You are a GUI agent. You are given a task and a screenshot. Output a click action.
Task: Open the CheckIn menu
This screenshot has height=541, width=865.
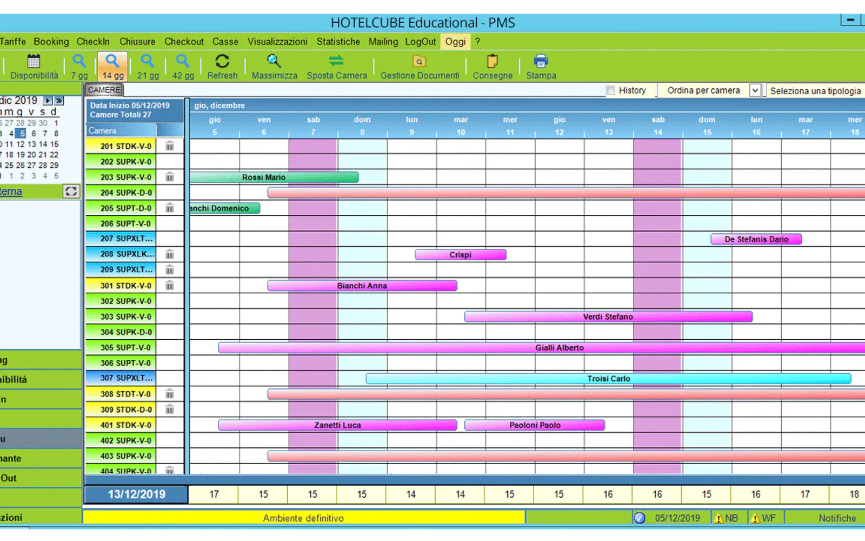pos(93,42)
